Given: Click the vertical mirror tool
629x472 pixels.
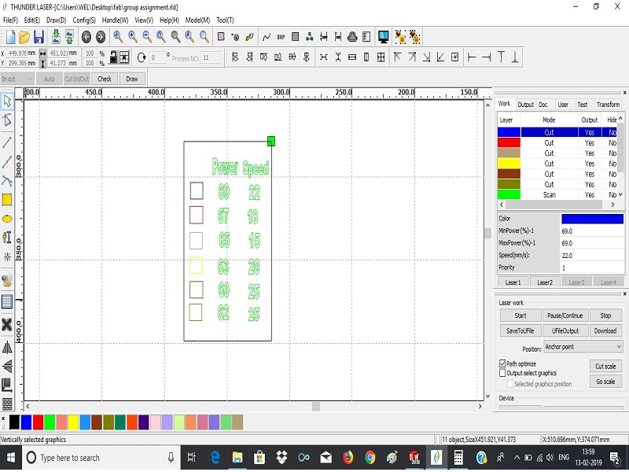Looking at the screenshot, I should (7, 366).
